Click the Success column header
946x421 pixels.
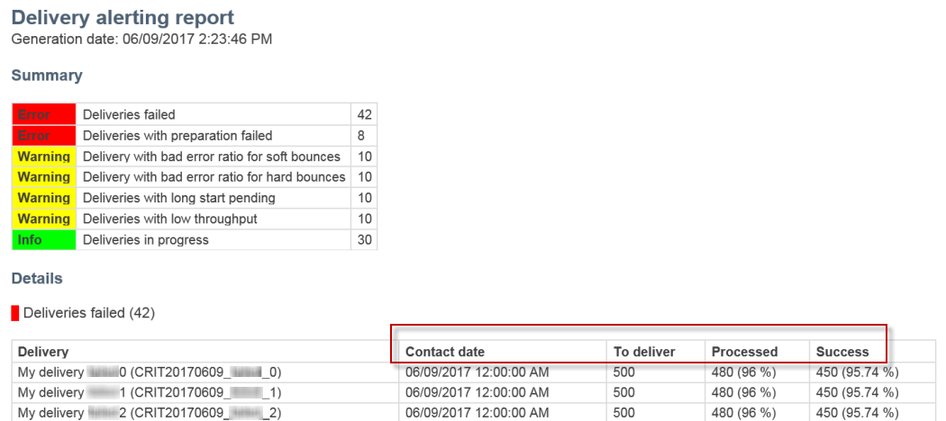click(842, 352)
